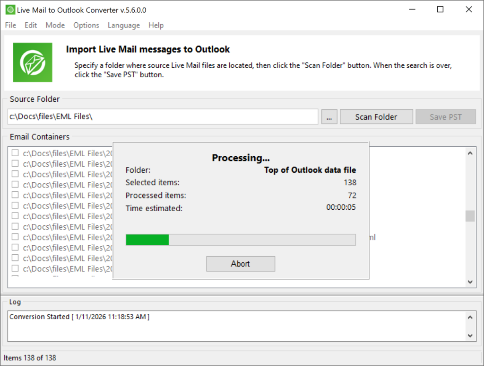Select the Conversion Started log entry
Screen dimensions: 484x366
79,317
